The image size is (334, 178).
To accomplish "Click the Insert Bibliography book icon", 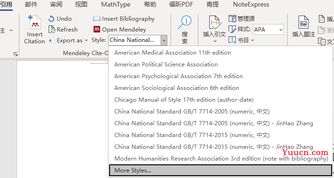I will click(97, 19).
